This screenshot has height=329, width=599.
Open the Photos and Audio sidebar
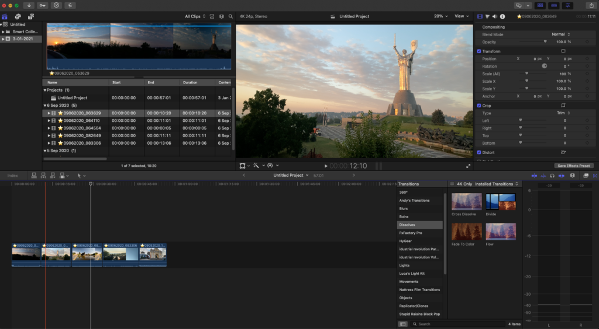click(18, 17)
